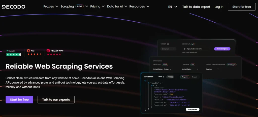Open the Universal target dropdown

pos(168,49)
